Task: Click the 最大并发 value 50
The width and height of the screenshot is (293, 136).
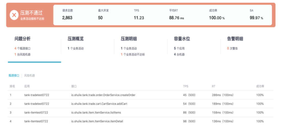Action: click(x=100, y=18)
